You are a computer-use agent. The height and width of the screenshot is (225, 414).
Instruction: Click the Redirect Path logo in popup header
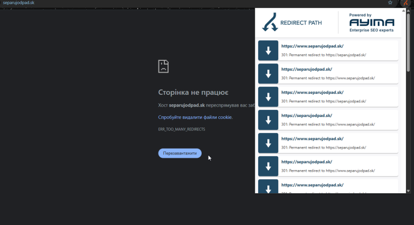click(292, 22)
